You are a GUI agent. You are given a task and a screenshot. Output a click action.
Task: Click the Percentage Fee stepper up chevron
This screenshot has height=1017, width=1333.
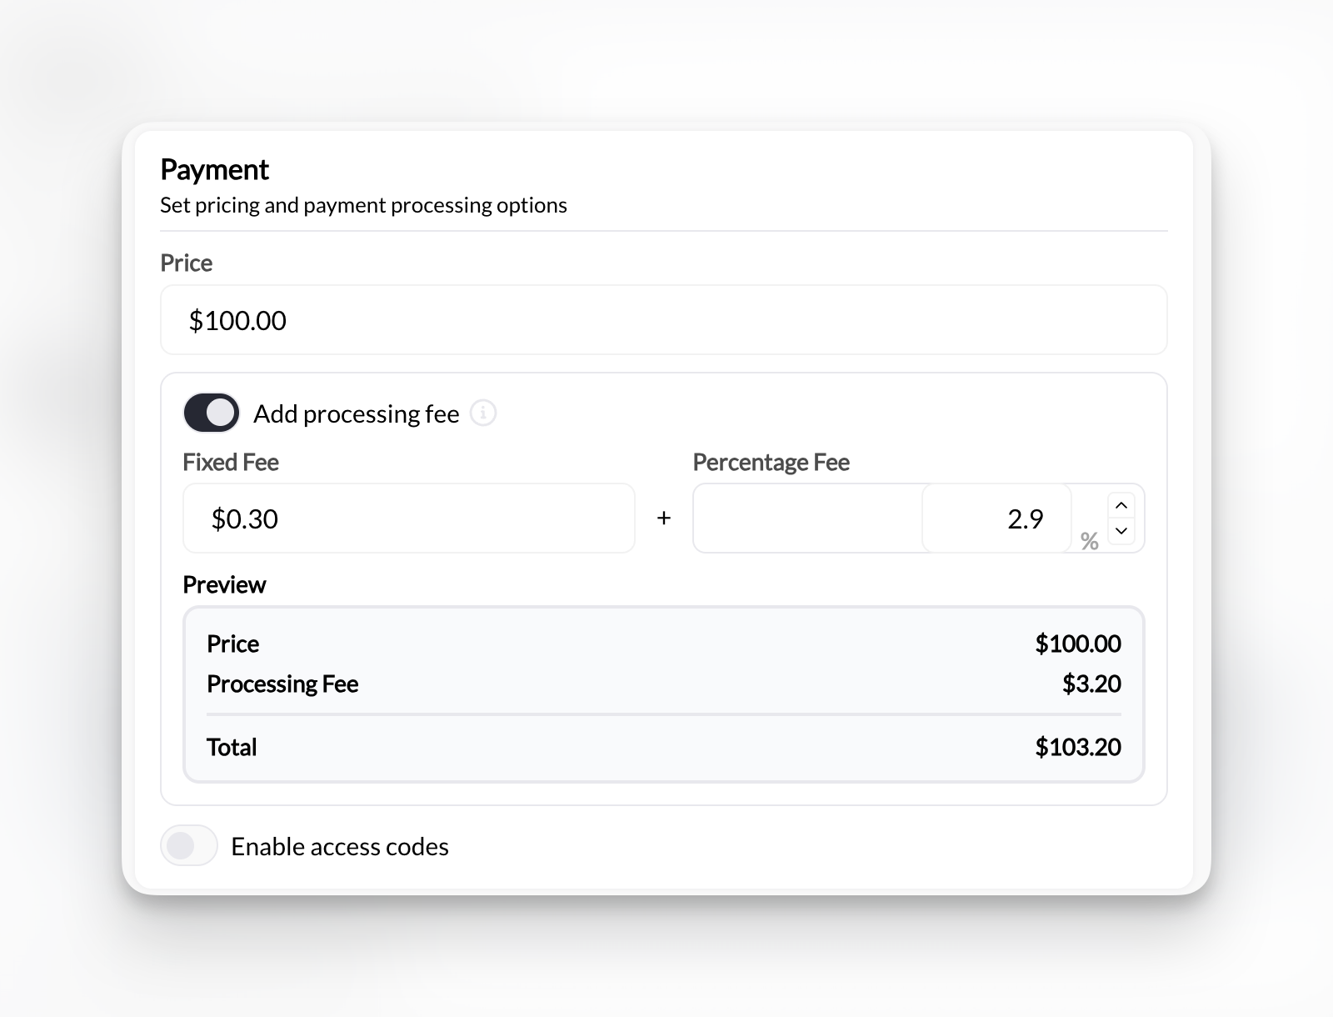tap(1121, 504)
